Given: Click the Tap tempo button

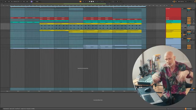Looking at the screenshot, I should point(12,2).
